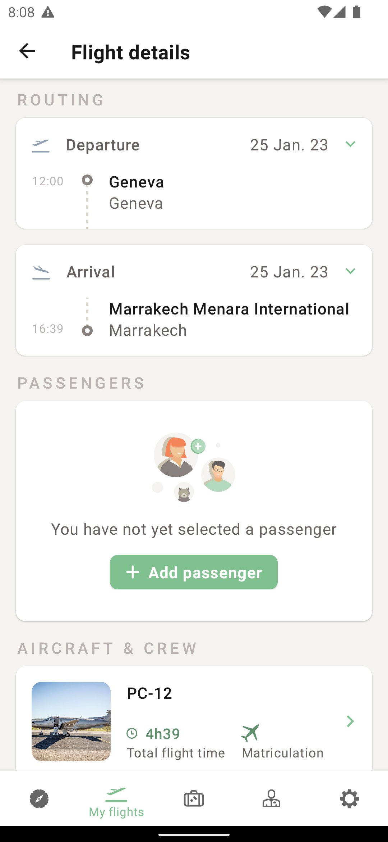
Task: Open the My flights tab
Action: click(116, 802)
